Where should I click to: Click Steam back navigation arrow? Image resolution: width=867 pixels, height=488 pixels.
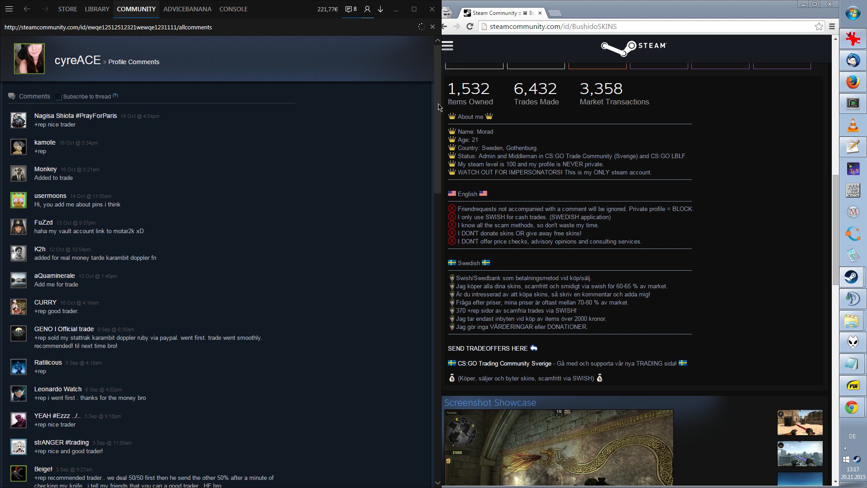pyautogui.click(x=27, y=9)
